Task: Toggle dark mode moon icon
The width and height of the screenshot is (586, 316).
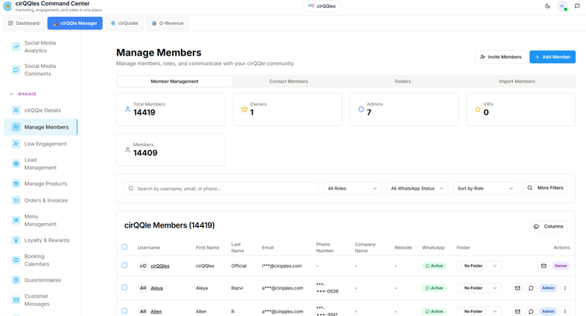Action: [547, 6]
